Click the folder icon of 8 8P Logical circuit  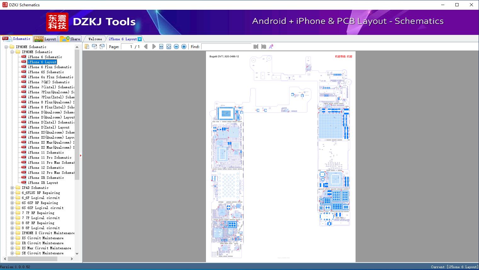[x=18, y=228]
